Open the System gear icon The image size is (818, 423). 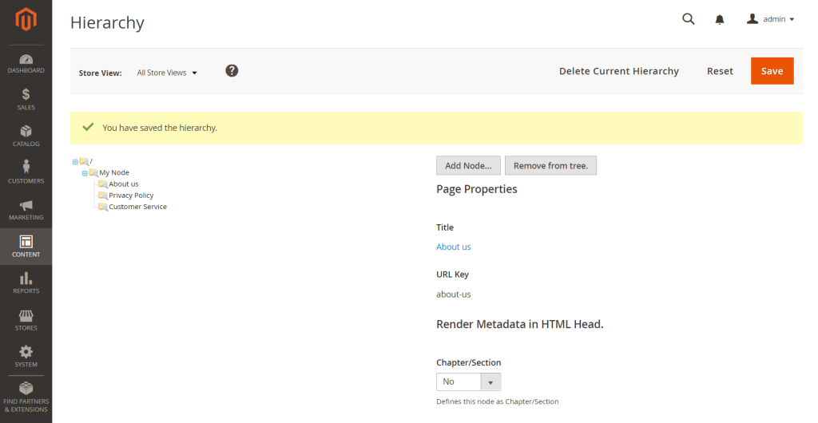coord(26,352)
